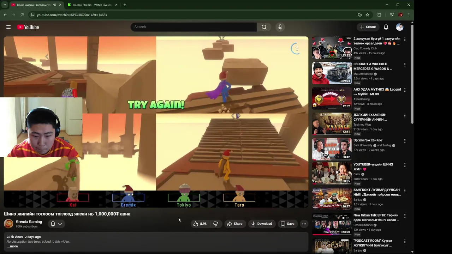Screen dimensions: 452x254
Task: View site information icon in address bar
Action: point(32,15)
